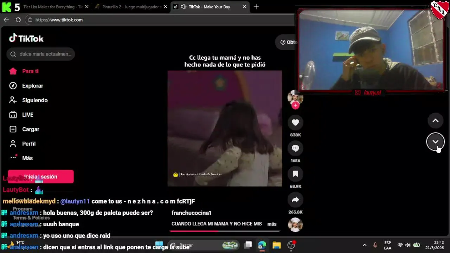This screenshot has width=450, height=253.
Task: Open the sound disc avatar below the share button
Action: point(295,225)
